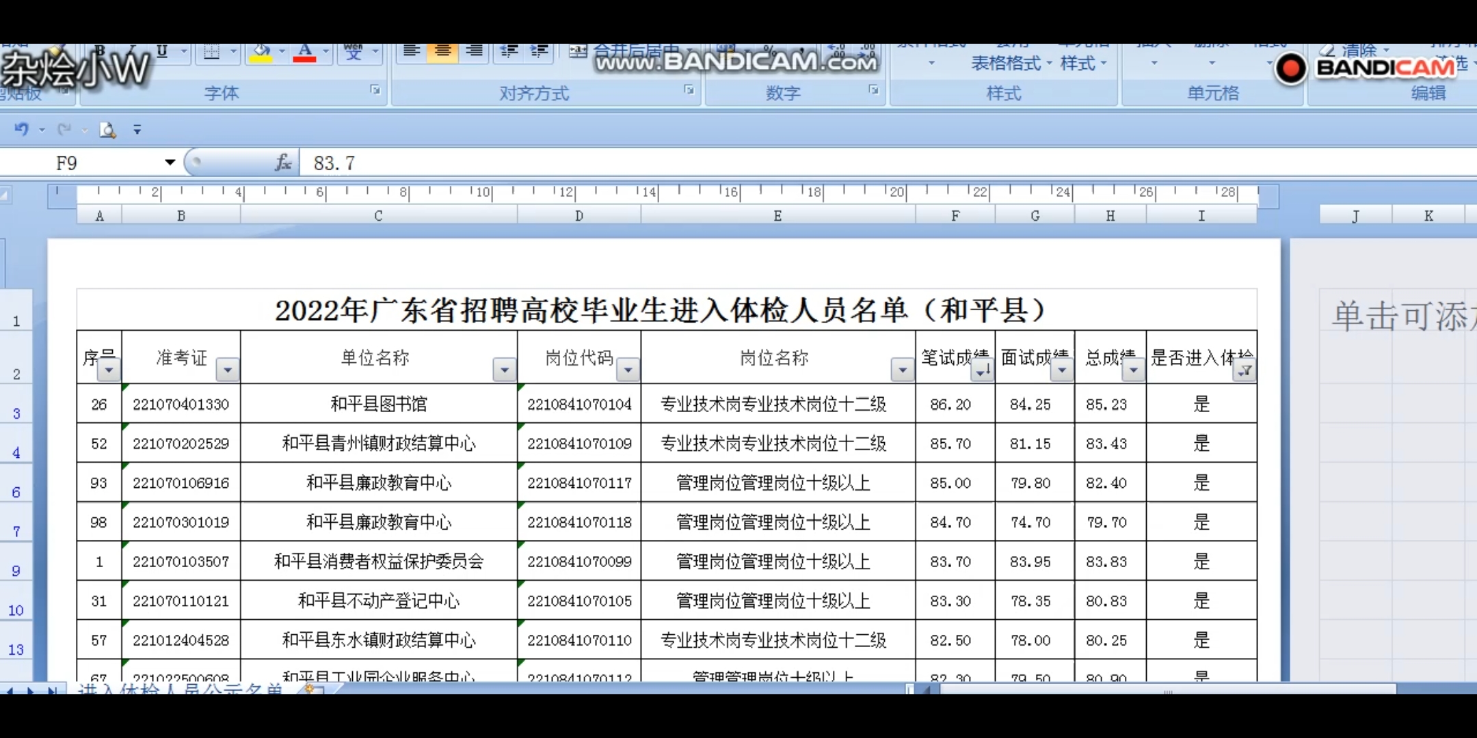Click the Undo icon in quick access toolbar

[22, 129]
